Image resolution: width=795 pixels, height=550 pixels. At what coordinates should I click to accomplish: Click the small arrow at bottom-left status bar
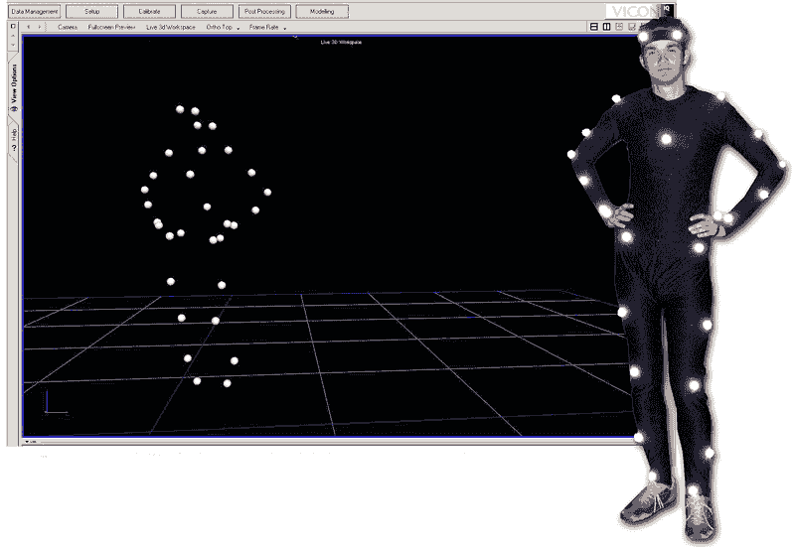[x=27, y=442]
